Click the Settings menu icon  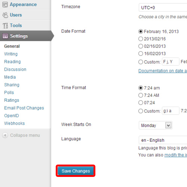click(x=5, y=36)
